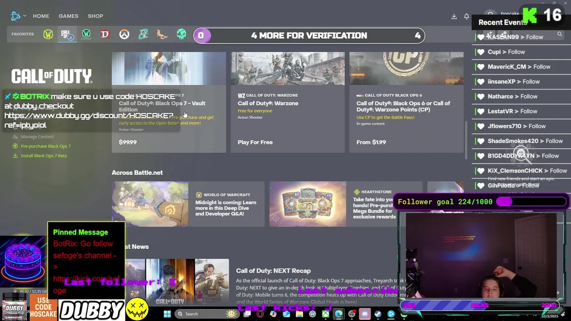Open Battle.net from the taskbar
Image resolution: width=571 pixels, height=321 pixels.
(391, 314)
